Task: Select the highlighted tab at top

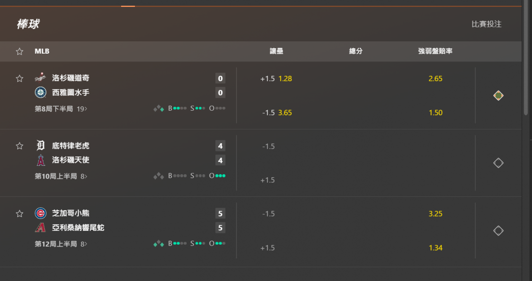Action: point(128,6)
